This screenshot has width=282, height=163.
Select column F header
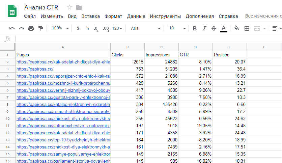click(264, 47)
